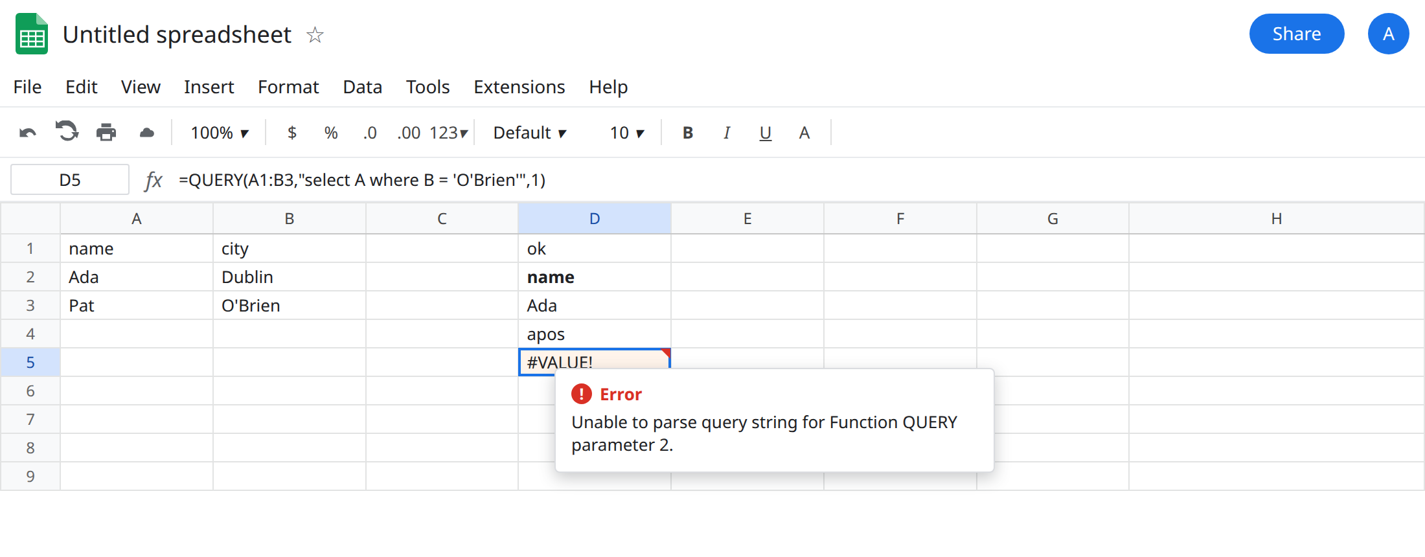Open the Data menu
Screen dimensions: 1425x557
pyautogui.click(x=363, y=87)
